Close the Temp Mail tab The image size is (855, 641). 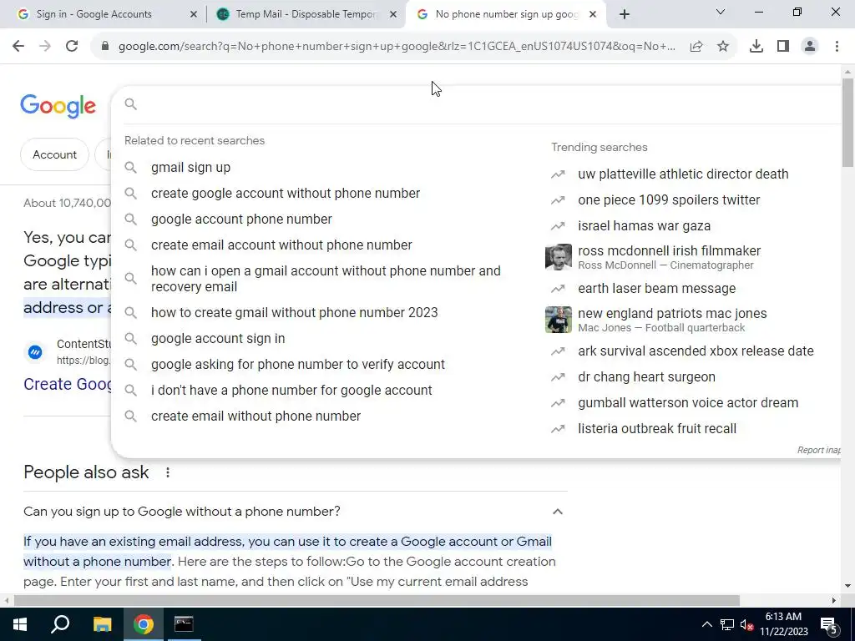click(x=393, y=15)
